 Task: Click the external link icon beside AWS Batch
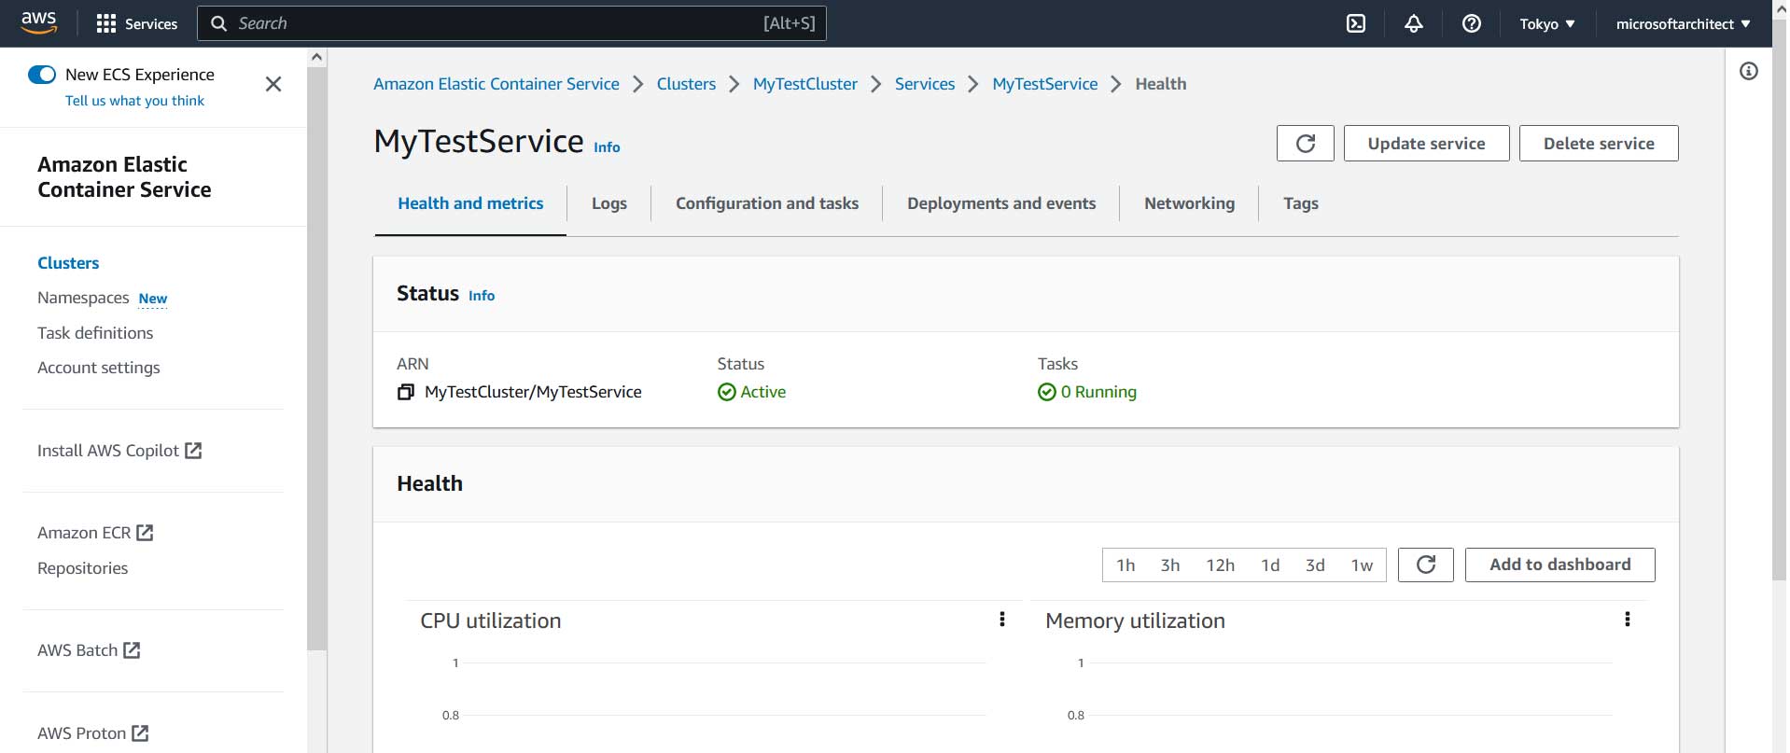point(132,650)
